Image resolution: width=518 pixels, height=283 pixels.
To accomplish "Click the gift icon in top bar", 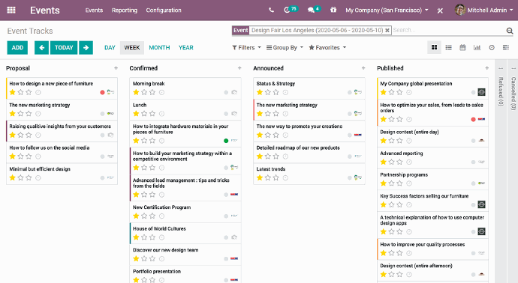I will [333, 10].
